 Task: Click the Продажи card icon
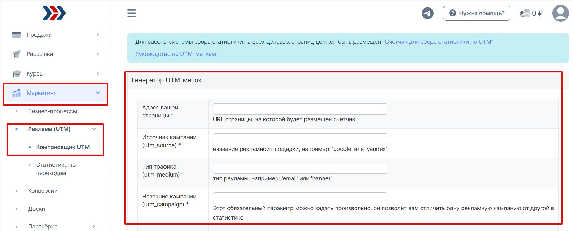pyautogui.click(x=17, y=35)
